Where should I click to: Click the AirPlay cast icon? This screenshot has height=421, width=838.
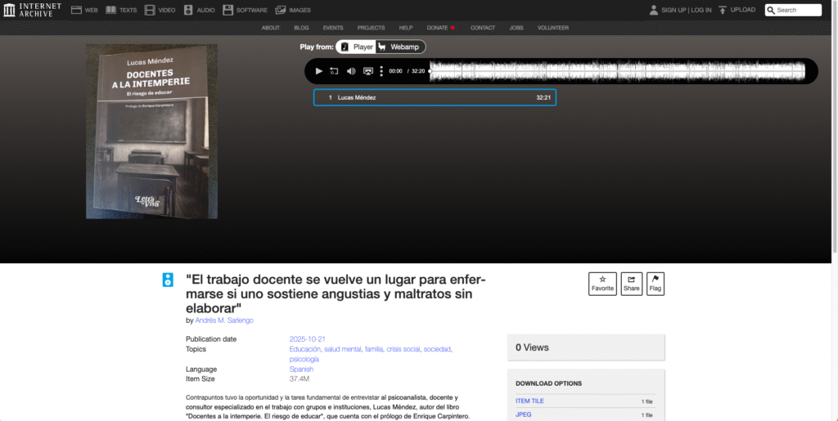click(367, 71)
